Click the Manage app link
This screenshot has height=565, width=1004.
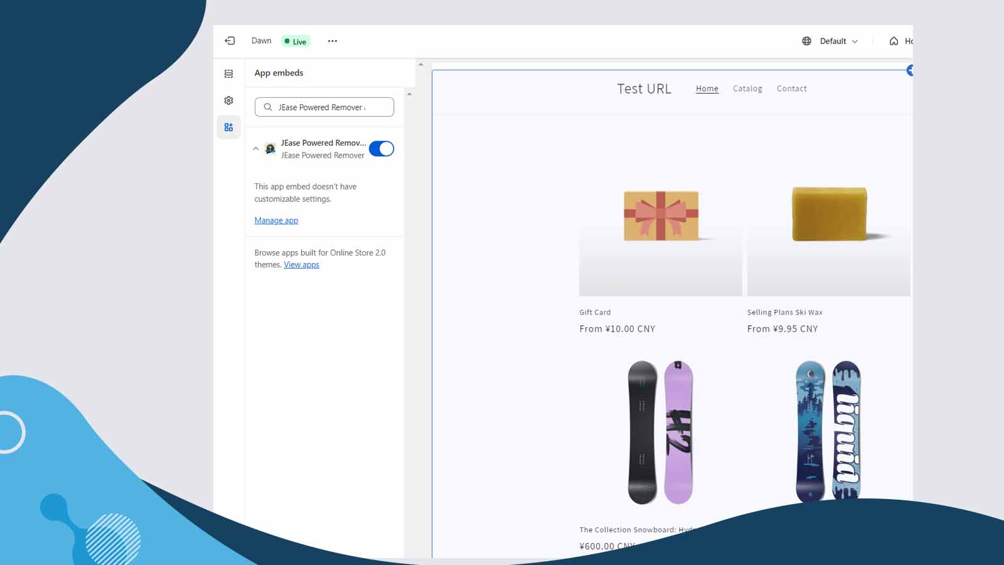(x=276, y=220)
